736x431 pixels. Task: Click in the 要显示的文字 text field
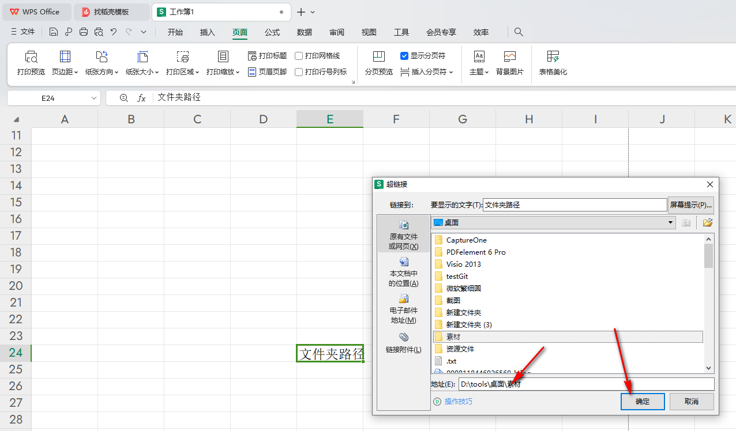pyautogui.click(x=574, y=205)
